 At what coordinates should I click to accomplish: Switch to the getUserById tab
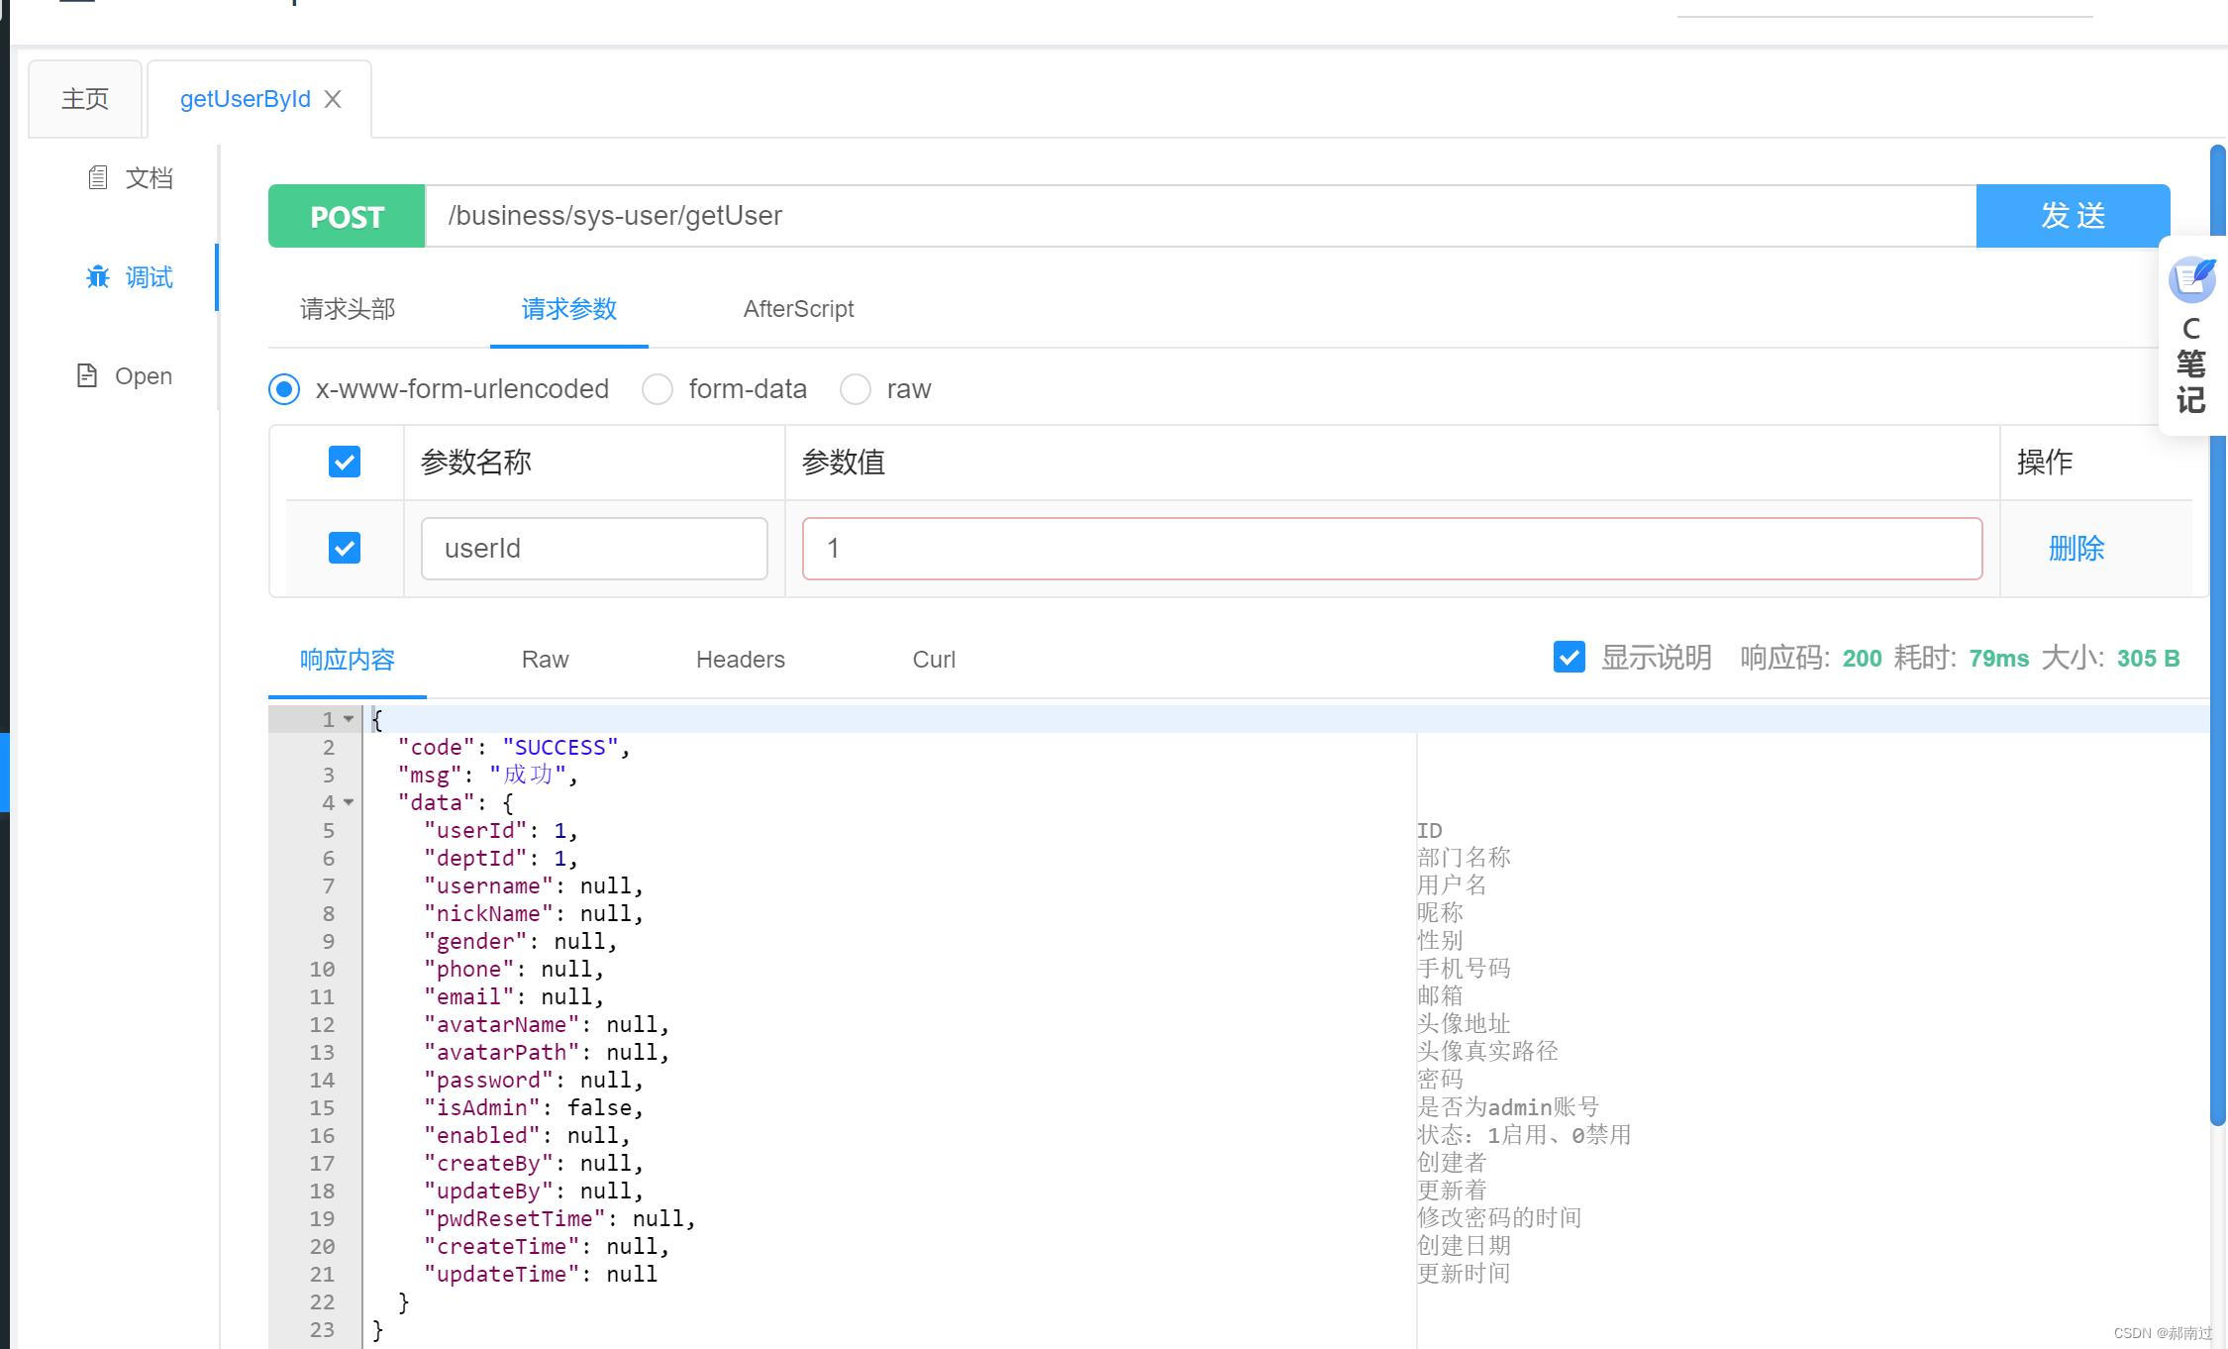[x=246, y=99]
